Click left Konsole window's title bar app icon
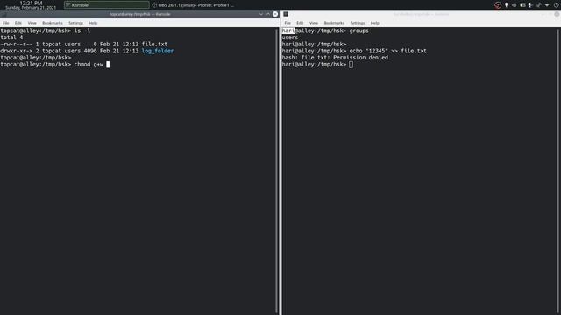 click(4, 14)
